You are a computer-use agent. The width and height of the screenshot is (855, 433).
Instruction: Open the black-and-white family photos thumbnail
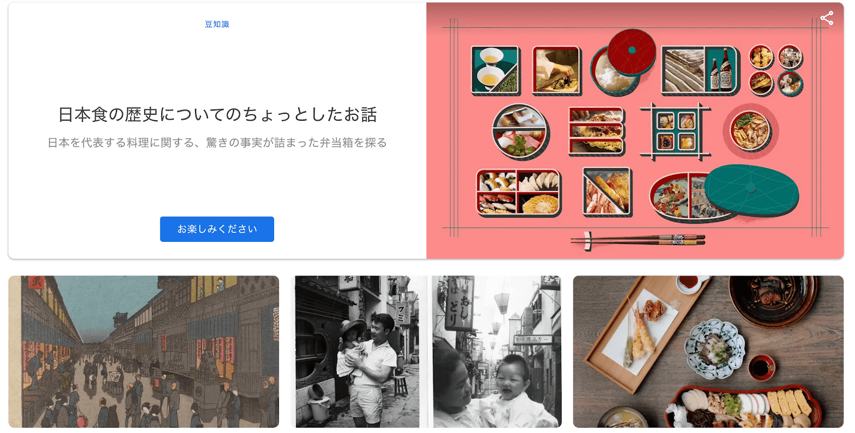(428, 351)
